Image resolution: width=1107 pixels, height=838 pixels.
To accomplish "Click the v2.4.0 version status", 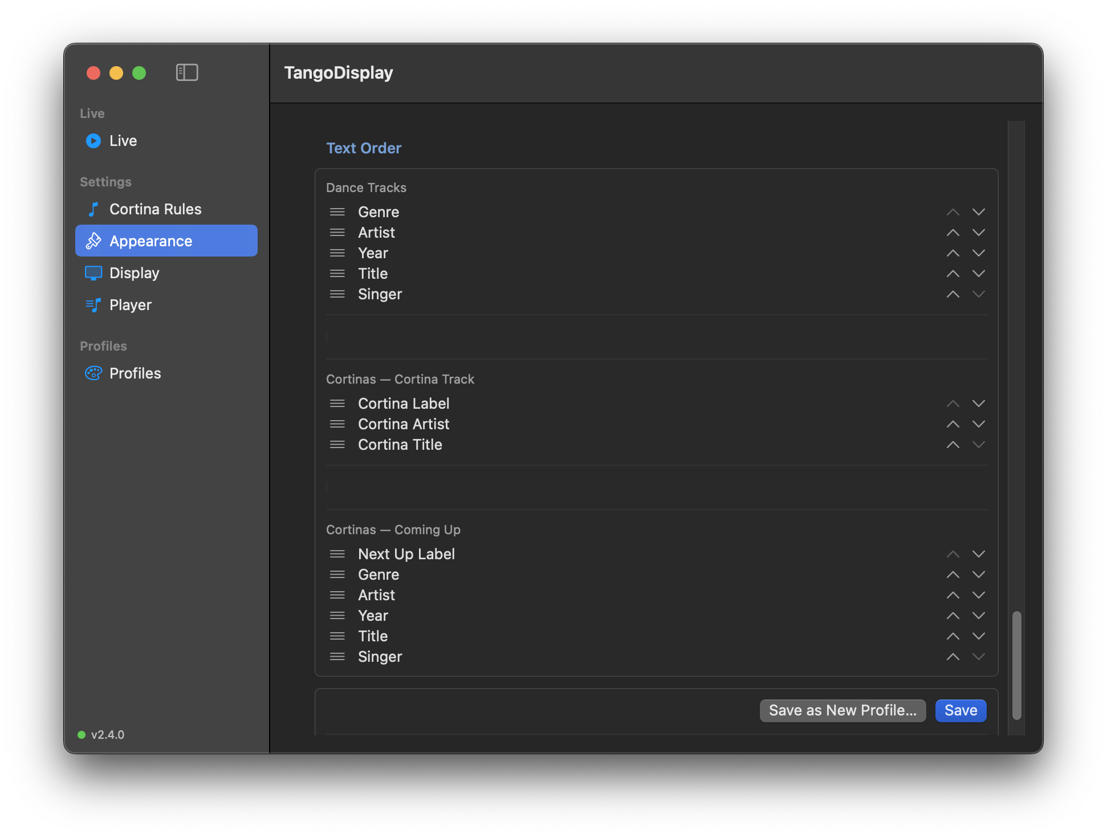I will [x=101, y=734].
